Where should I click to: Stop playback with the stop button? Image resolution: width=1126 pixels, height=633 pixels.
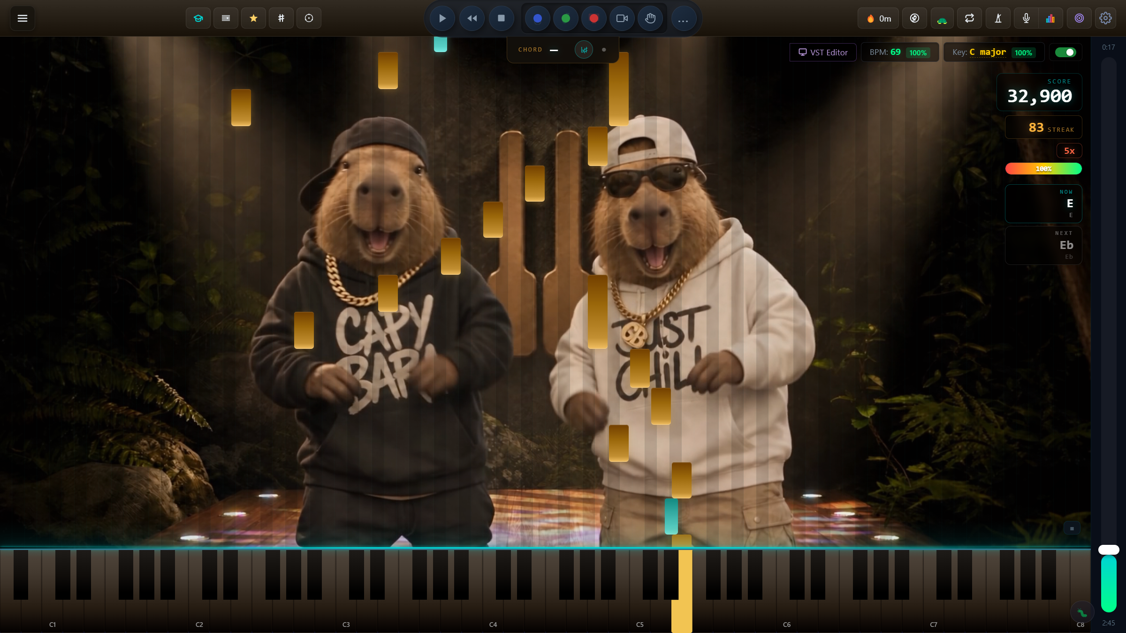501,18
